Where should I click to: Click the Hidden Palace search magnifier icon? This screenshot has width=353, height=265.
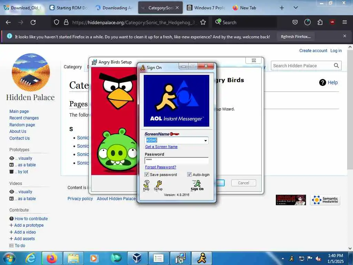[336, 66]
